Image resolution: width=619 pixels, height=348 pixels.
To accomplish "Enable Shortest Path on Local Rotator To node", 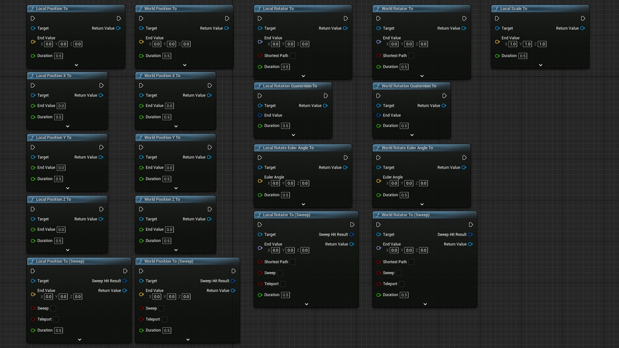I will pyautogui.click(x=293, y=56).
